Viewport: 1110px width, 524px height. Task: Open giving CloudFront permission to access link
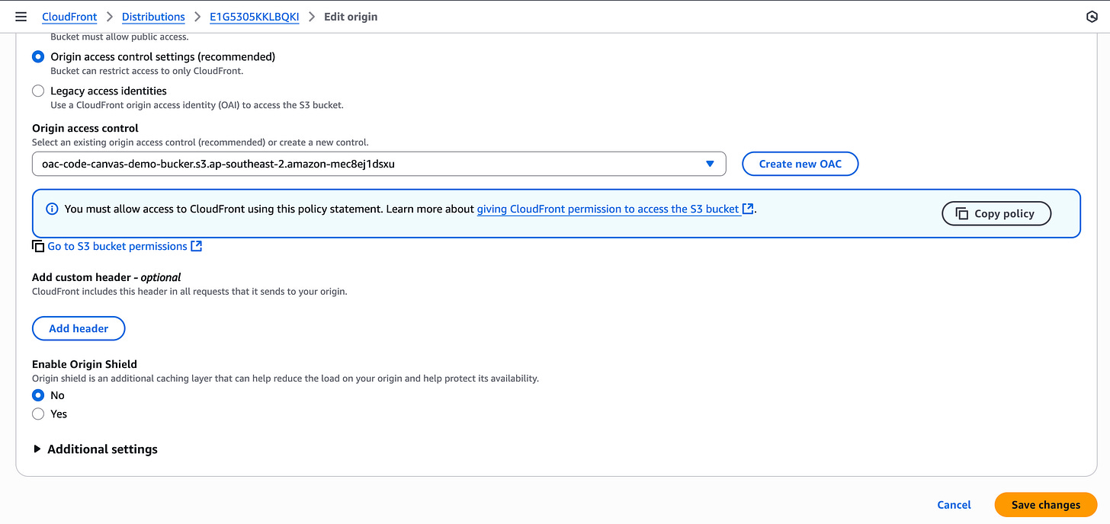coord(608,209)
